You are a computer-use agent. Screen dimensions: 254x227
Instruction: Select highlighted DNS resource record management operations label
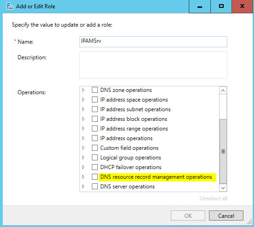156,177
